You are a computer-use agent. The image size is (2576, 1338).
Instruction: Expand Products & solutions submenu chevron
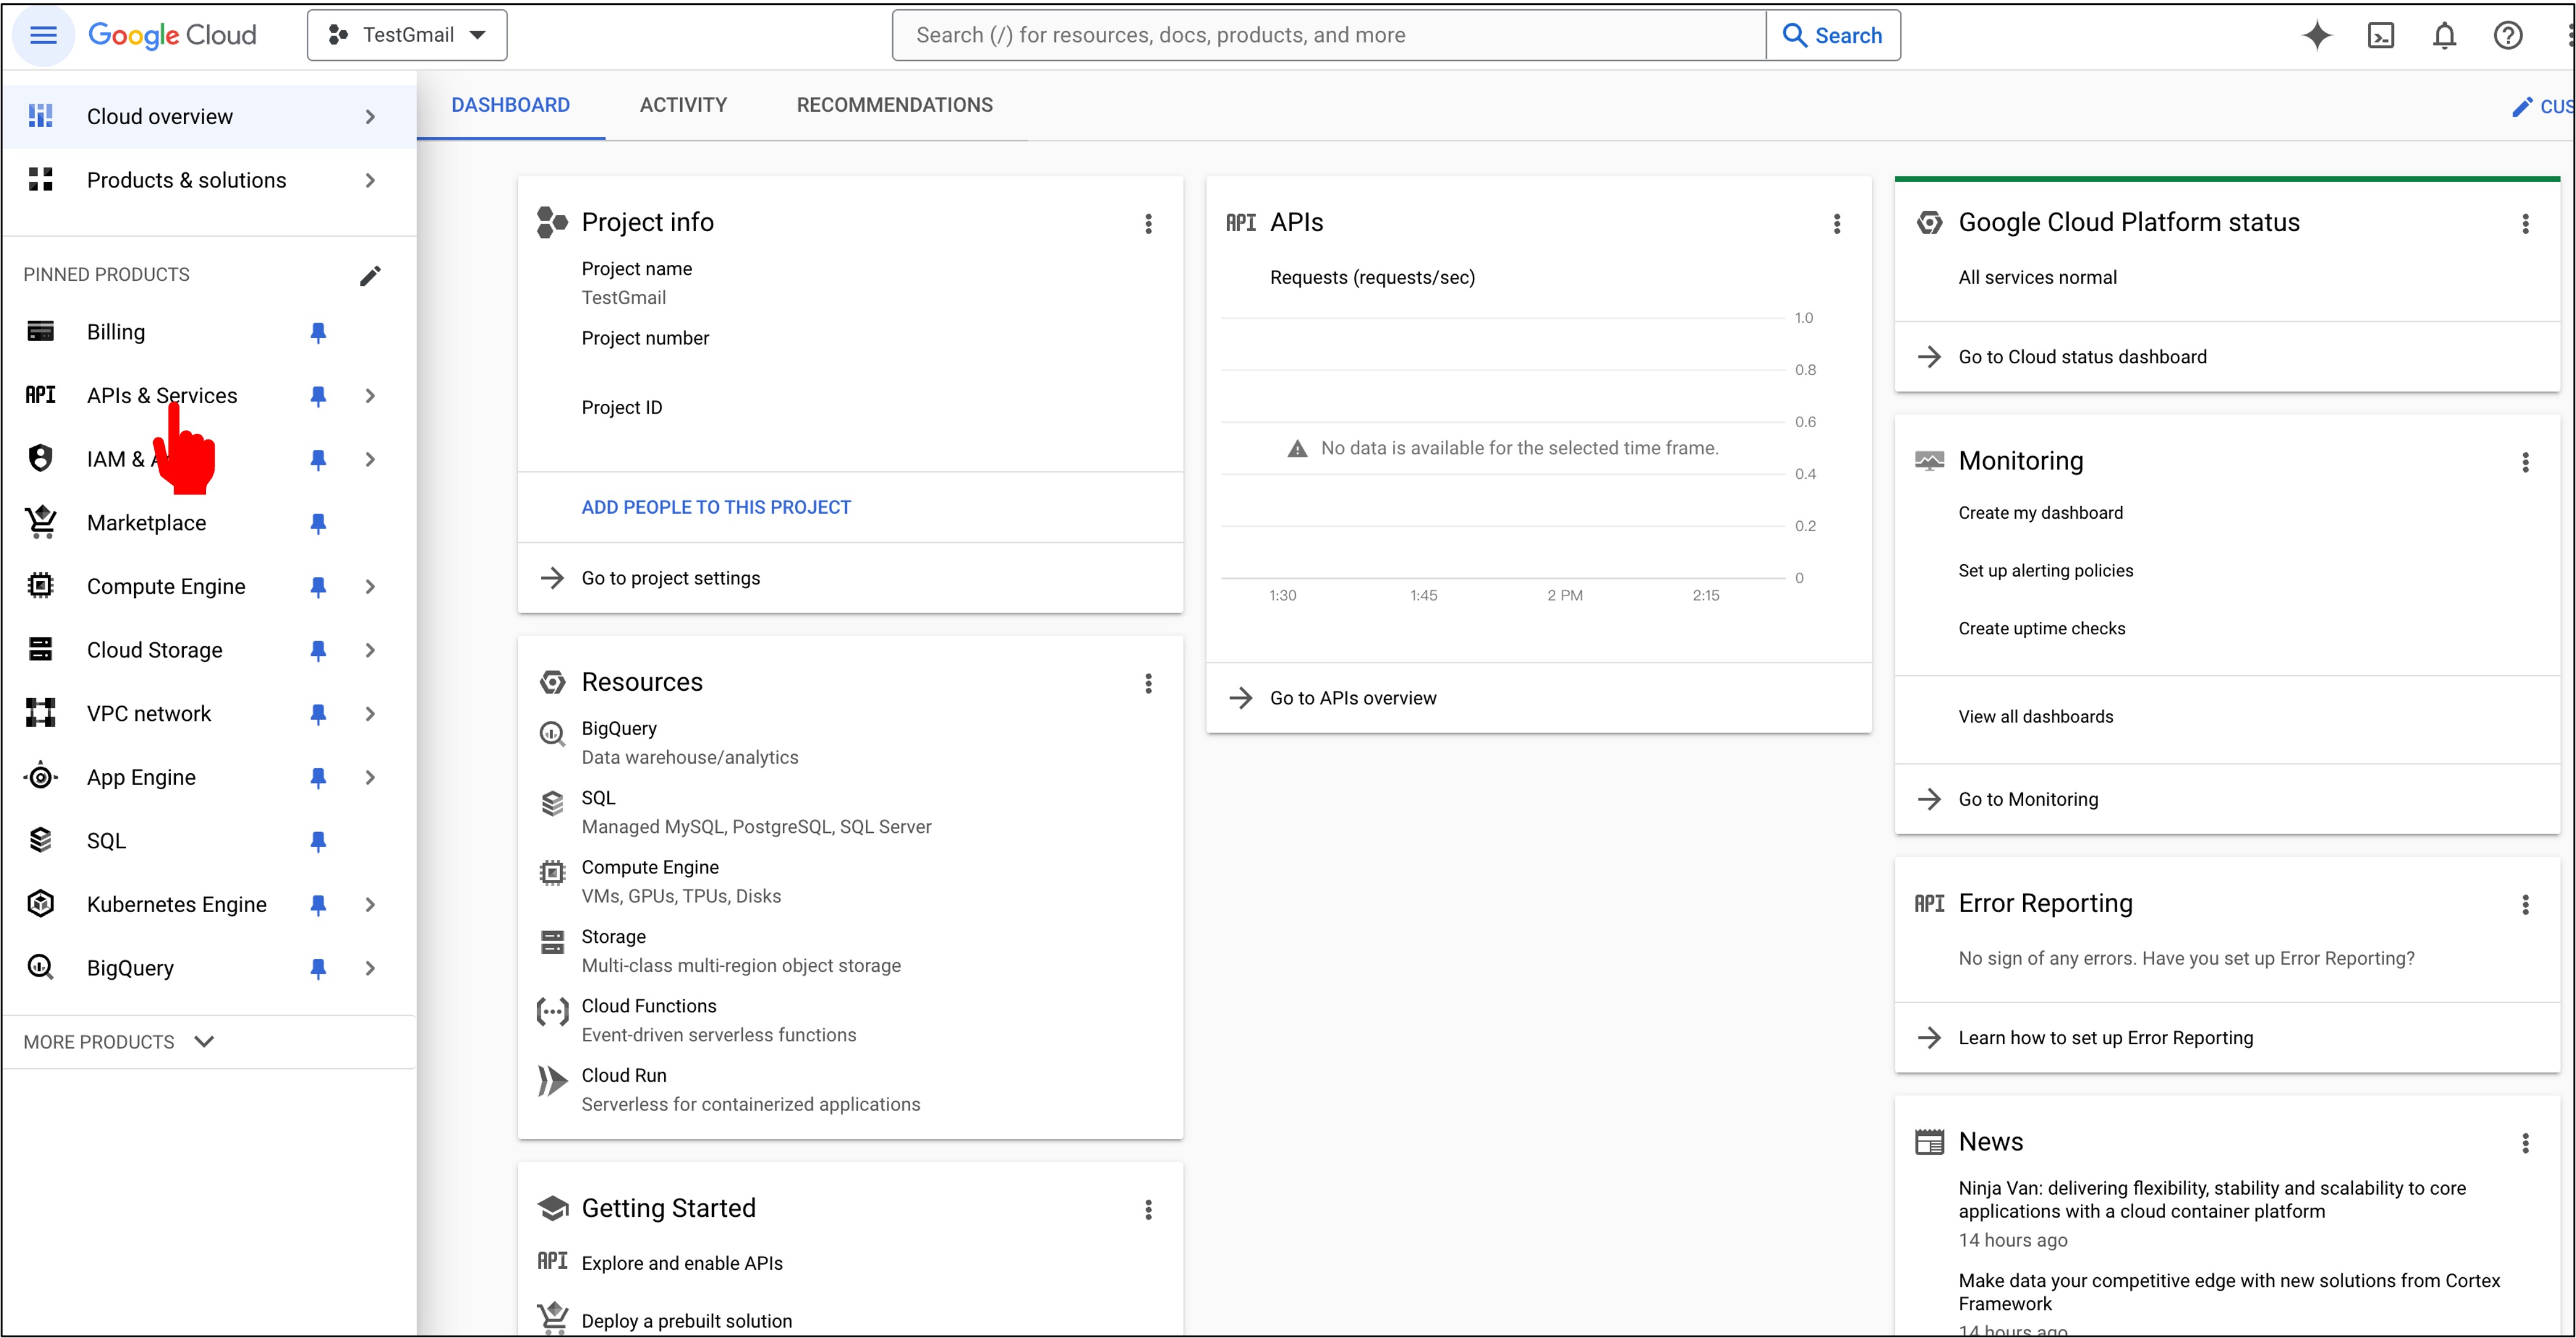coord(370,181)
